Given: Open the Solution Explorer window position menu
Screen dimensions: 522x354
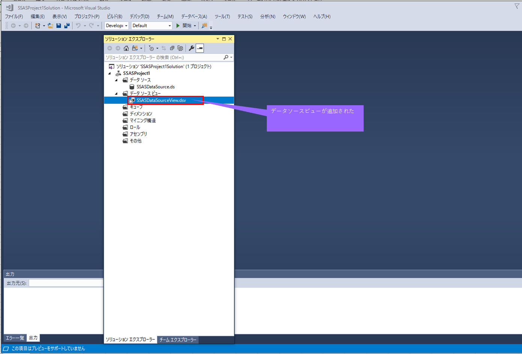Looking at the screenshot, I should (x=218, y=39).
